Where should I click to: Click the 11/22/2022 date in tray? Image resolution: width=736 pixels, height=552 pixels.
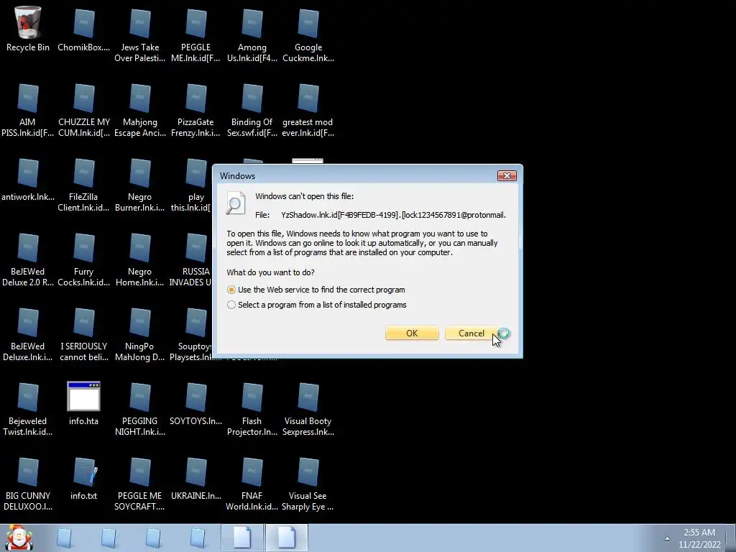pos(699,545)
